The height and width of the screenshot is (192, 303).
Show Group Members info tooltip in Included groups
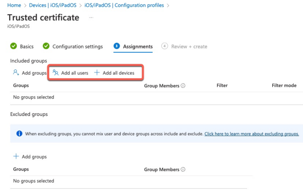pos(183,86)
